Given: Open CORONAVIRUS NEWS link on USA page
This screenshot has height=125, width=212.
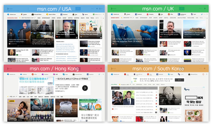Looking at the screenshot, I should 12,18.
